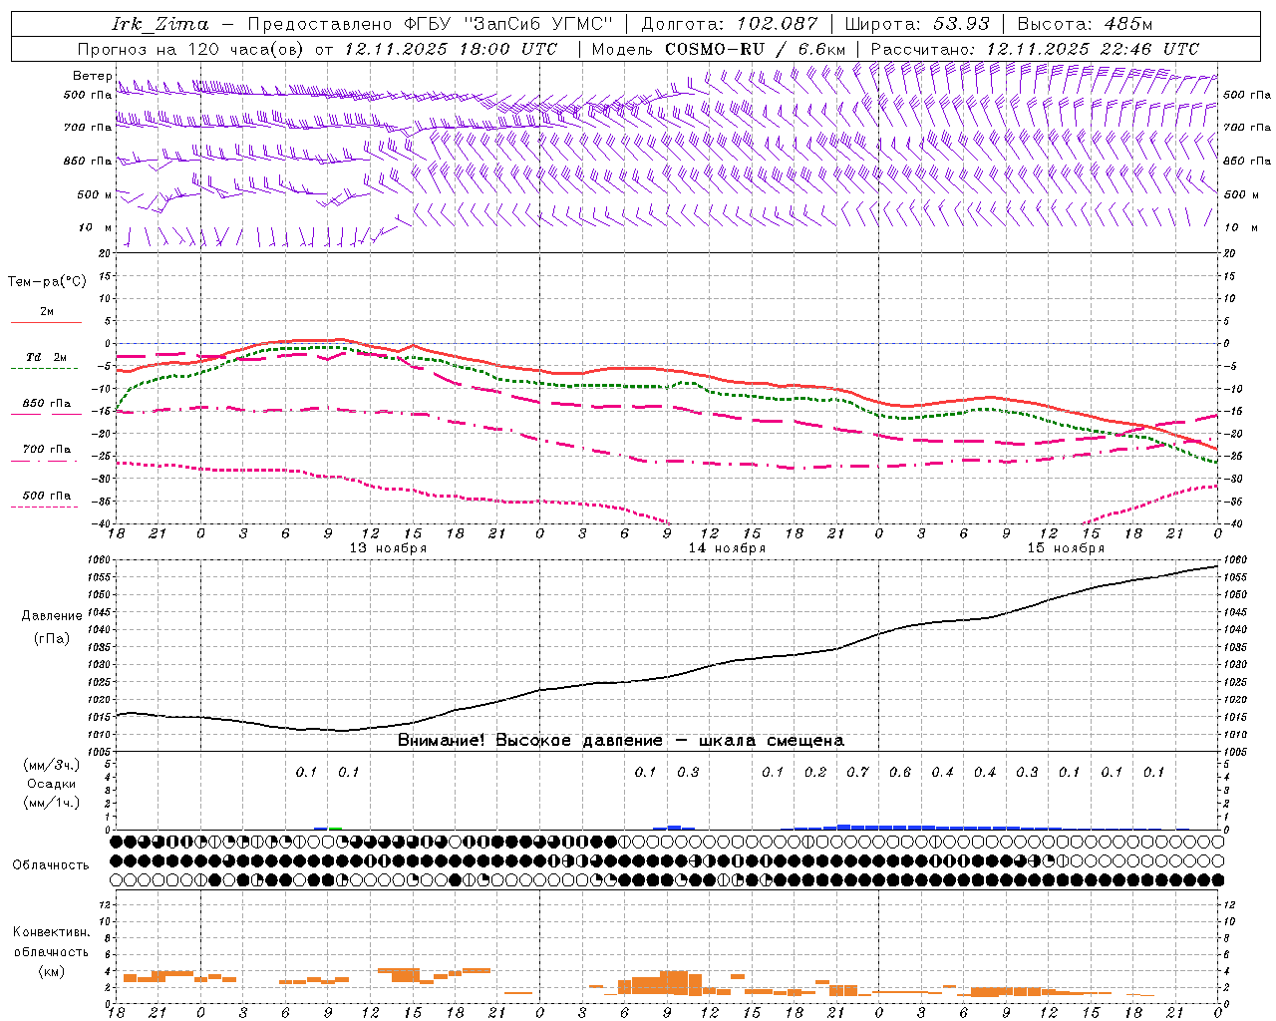This screenshot has height=1021, width=1276.
Task: Click the Внимание! Высокое давление warning text
Action: [x=621, y=741]
